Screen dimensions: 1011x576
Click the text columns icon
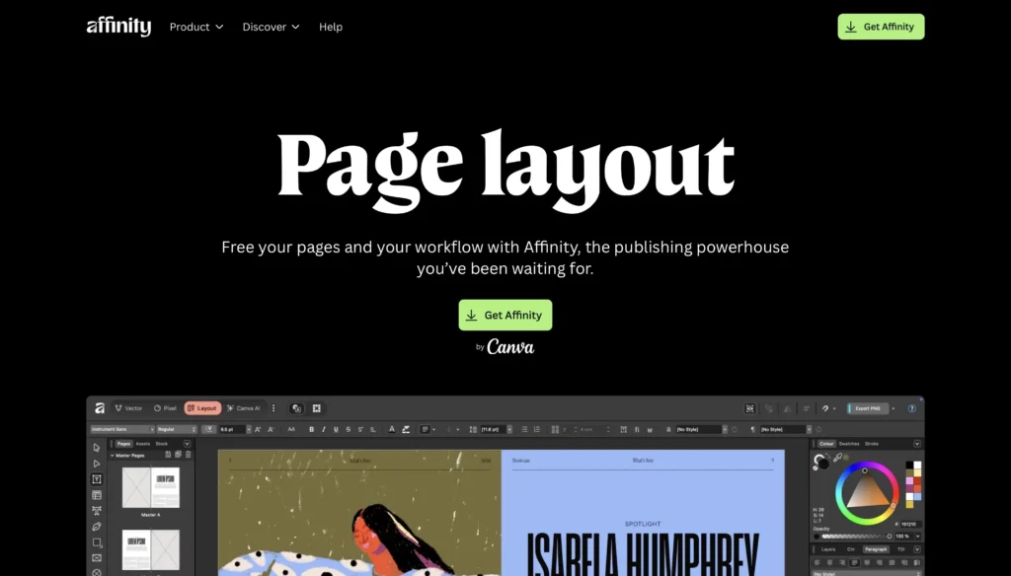pos(555,429)
